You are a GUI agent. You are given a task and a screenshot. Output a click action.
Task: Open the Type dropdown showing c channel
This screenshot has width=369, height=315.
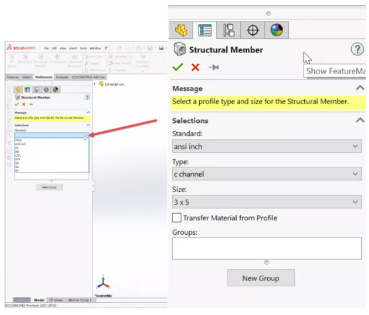pyautogui.click(x=267, y=174)
